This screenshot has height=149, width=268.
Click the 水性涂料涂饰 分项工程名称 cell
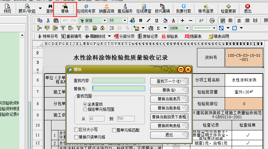(x=244, y=80)
